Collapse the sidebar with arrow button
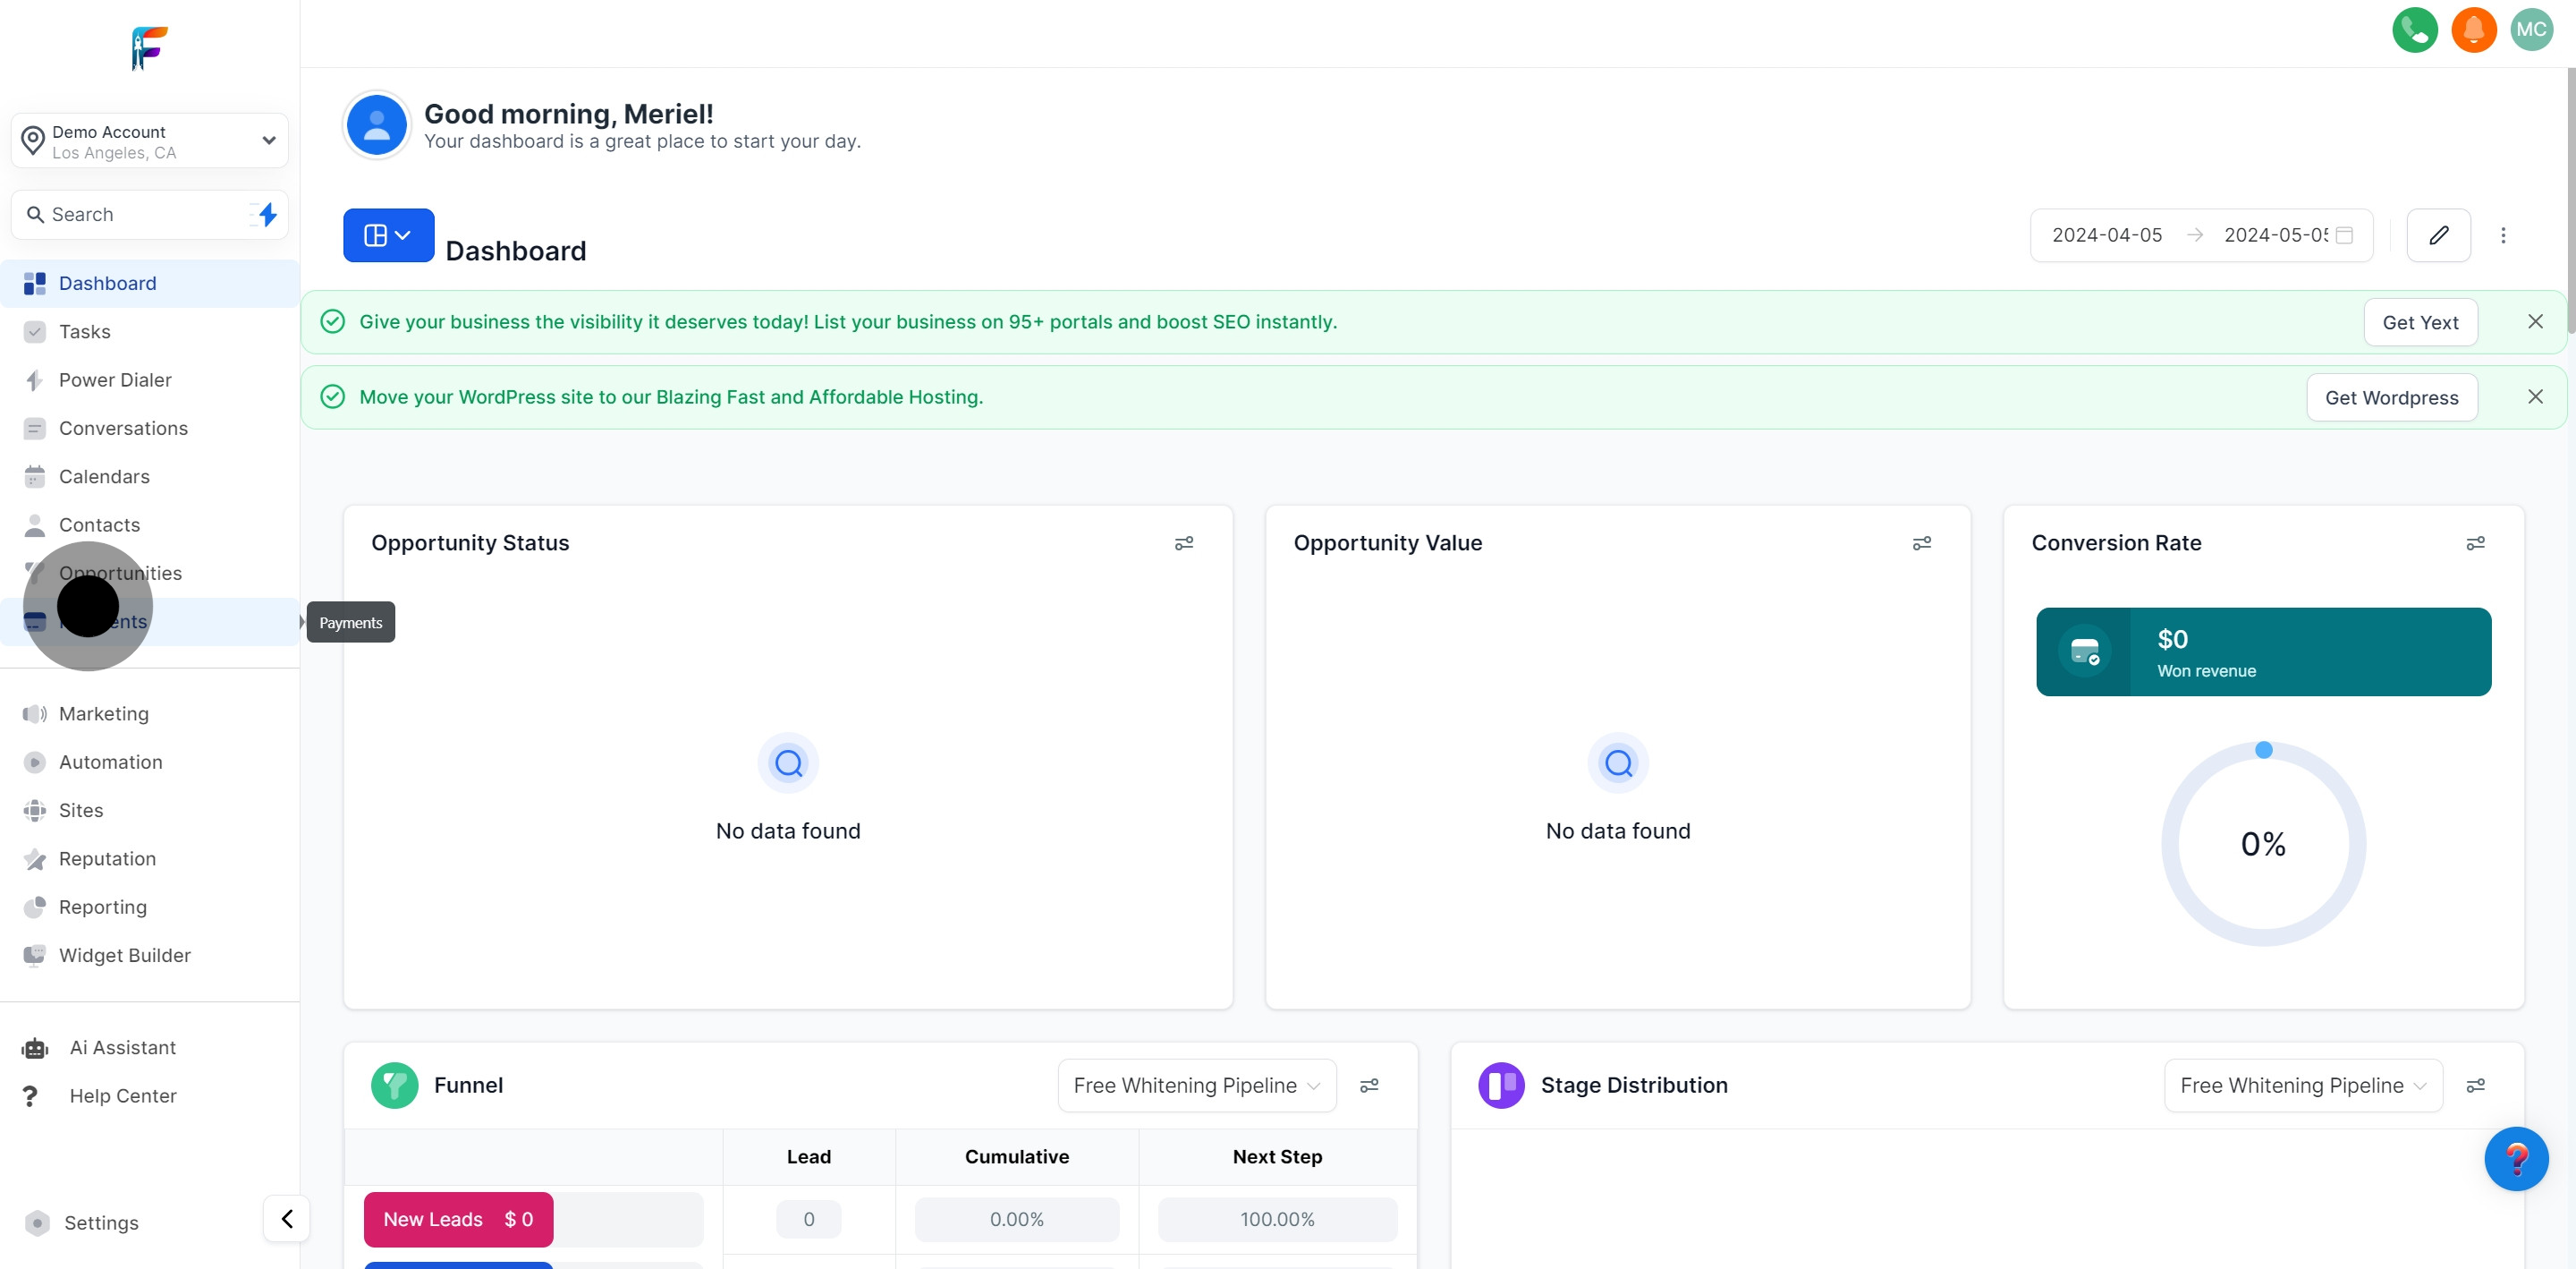 click(x=287, y=1218)
